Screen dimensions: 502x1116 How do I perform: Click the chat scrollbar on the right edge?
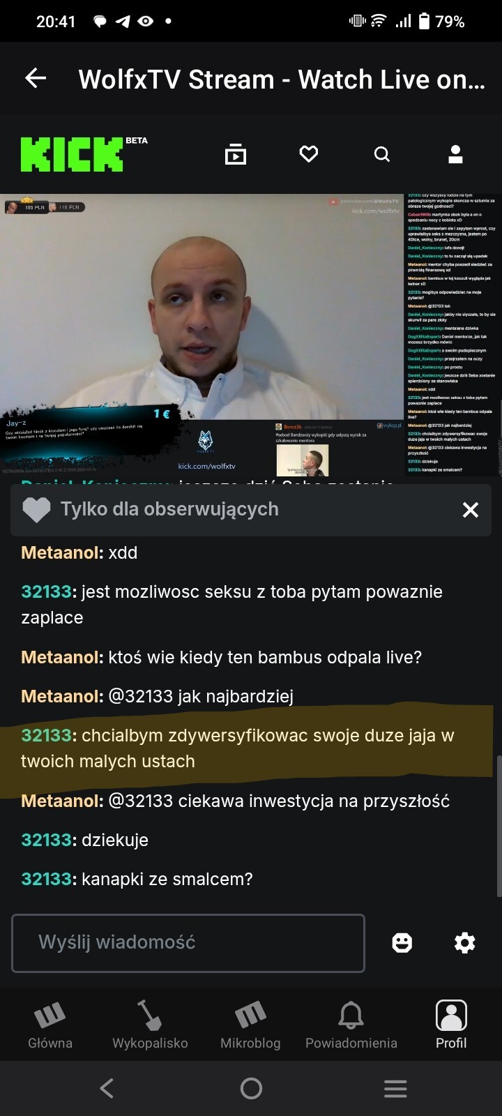tap(499, 827)
